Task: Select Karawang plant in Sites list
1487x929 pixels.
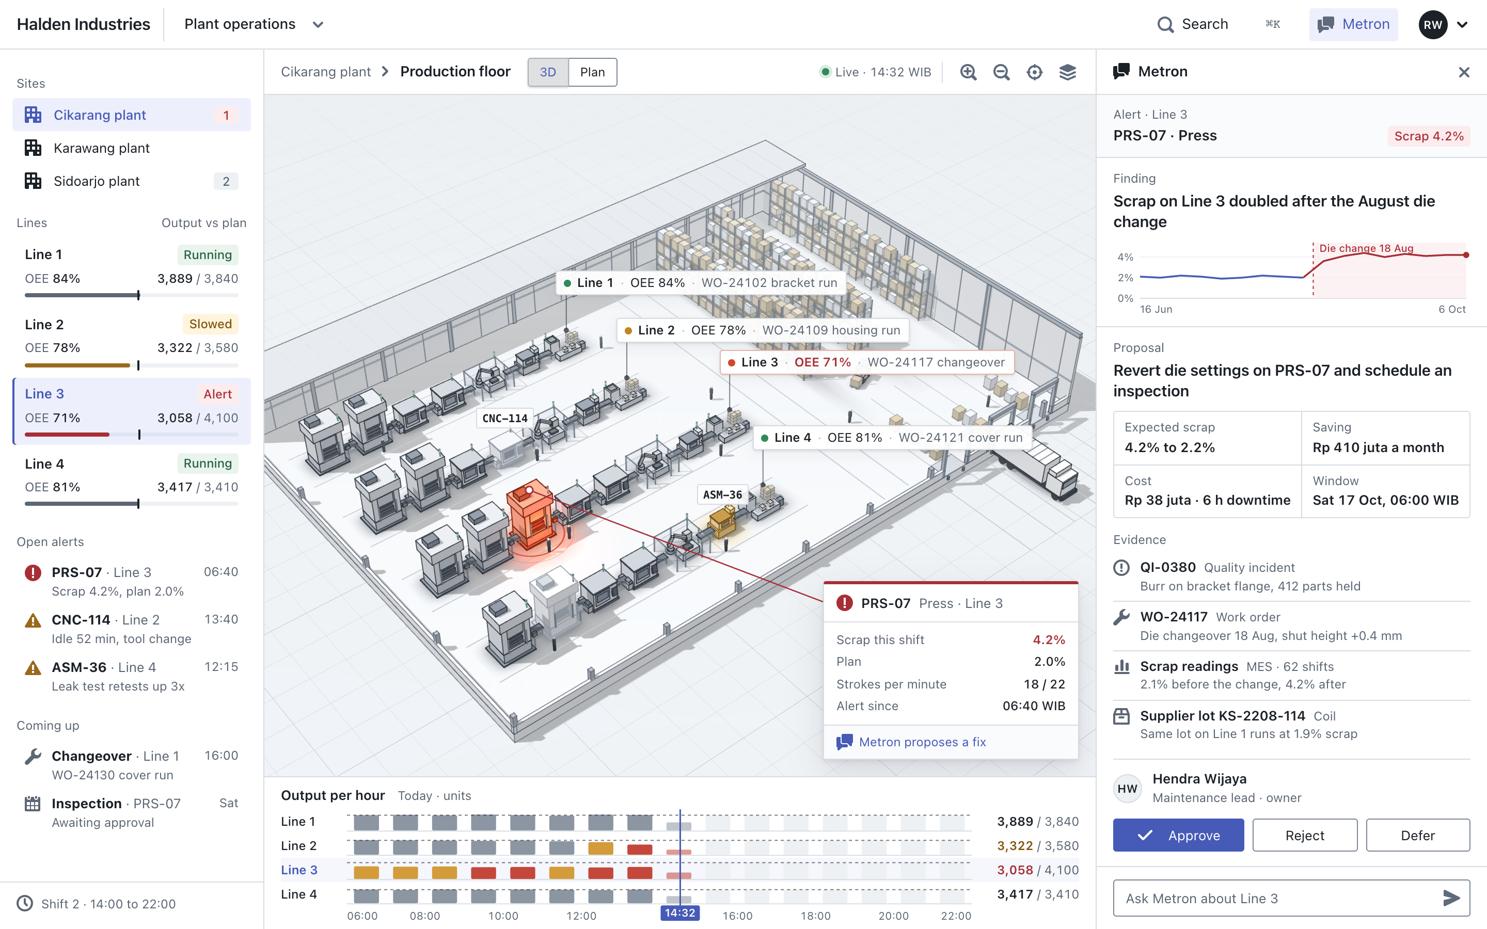Action: pos(132,148)
